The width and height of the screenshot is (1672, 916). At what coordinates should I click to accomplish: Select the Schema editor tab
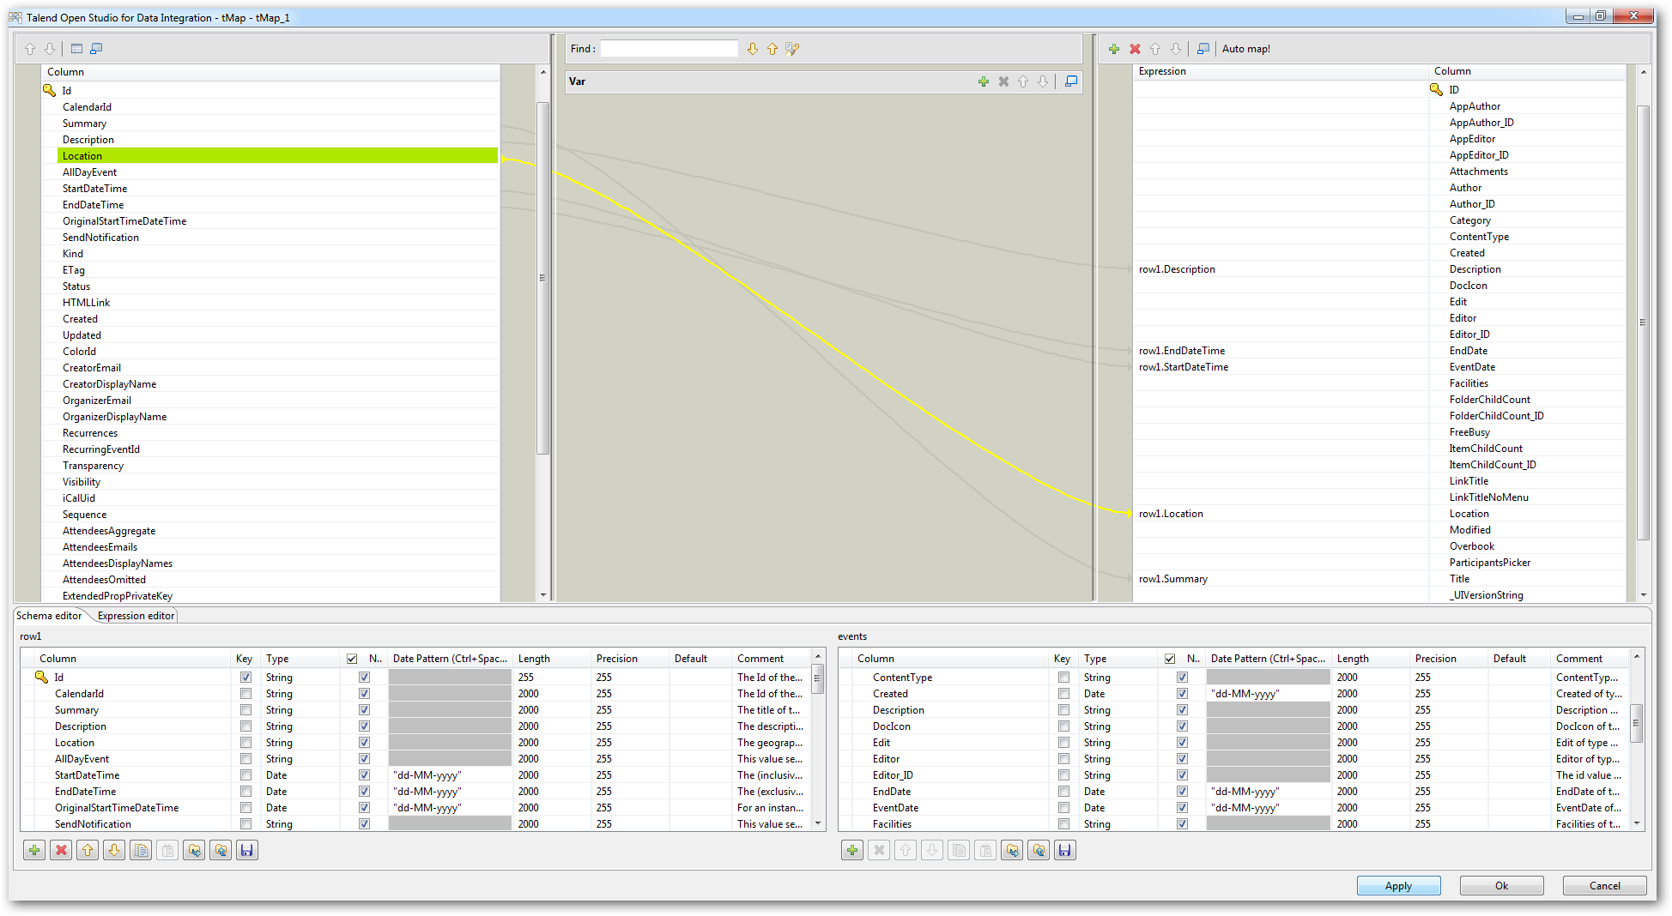[49, 616]
